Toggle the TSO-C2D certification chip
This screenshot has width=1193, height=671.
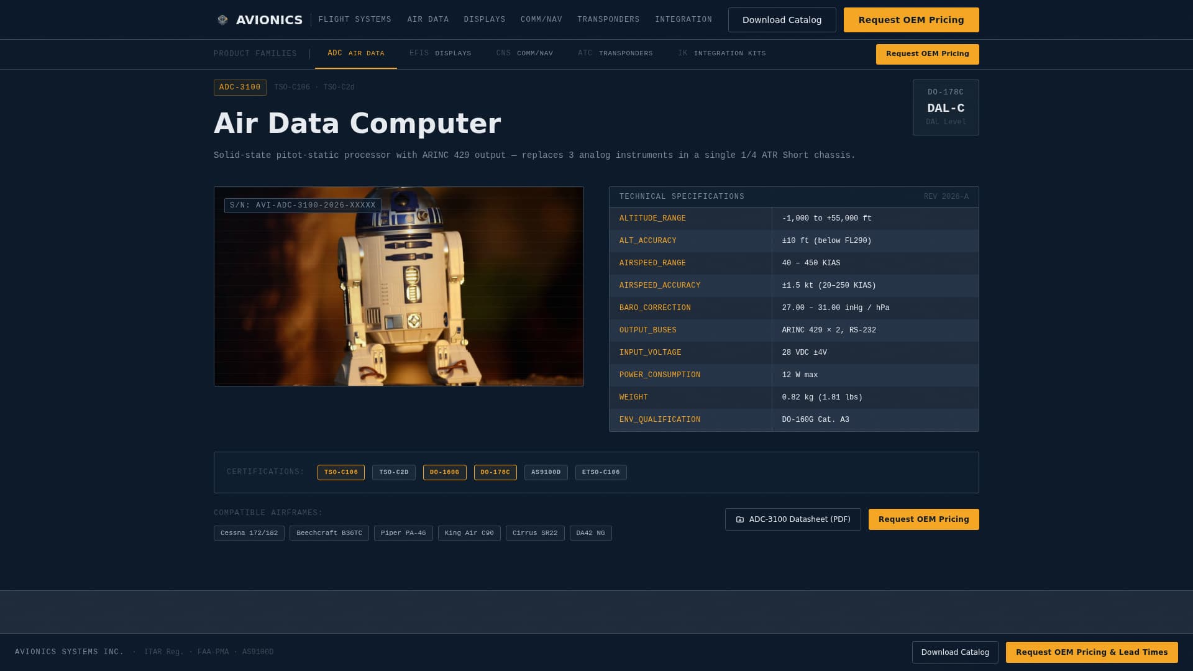[393, 472]
